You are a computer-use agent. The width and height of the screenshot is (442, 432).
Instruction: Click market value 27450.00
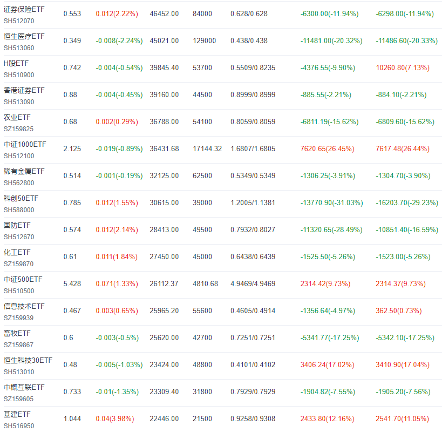pos(164,257)
